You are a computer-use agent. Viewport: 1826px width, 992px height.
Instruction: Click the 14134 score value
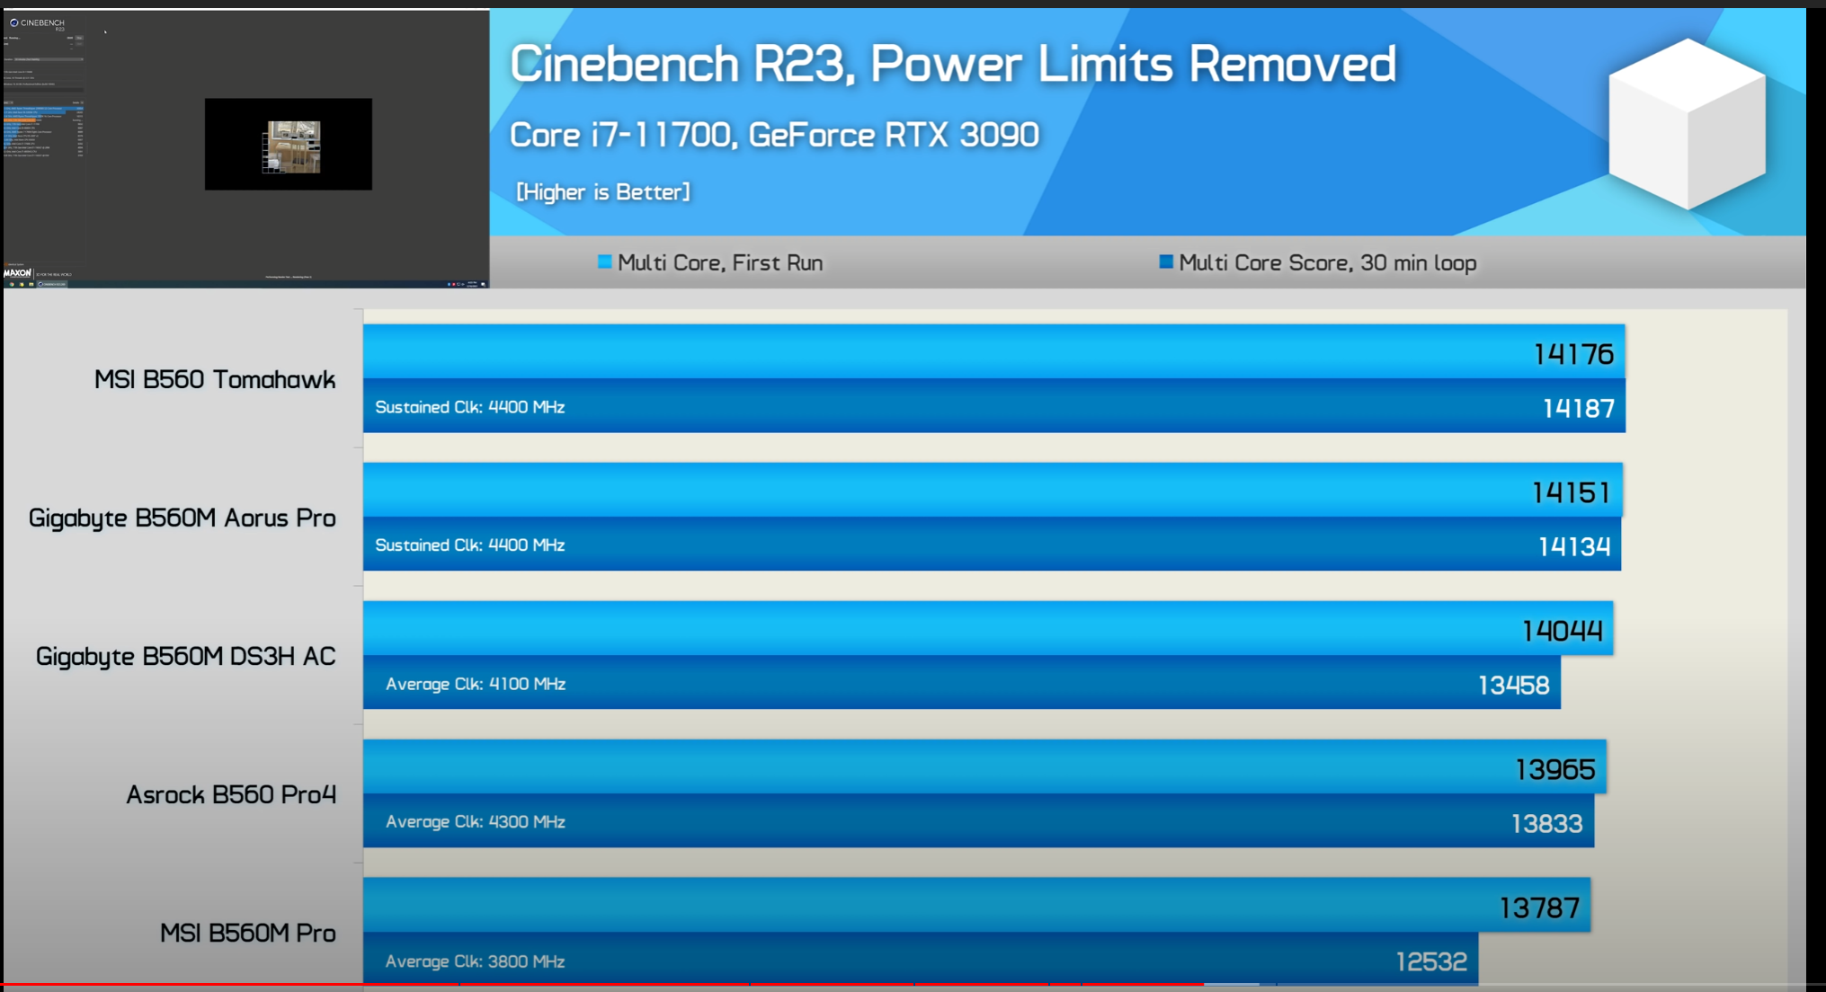(1574, 546)
